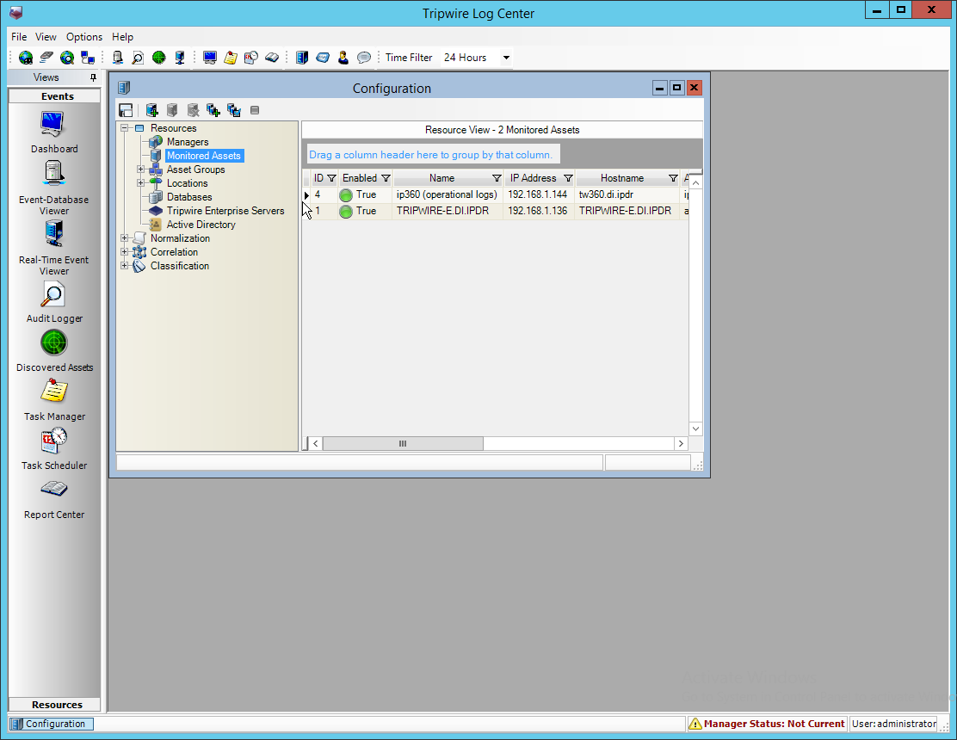Select Databases in the tree

(x=189, y=197)
